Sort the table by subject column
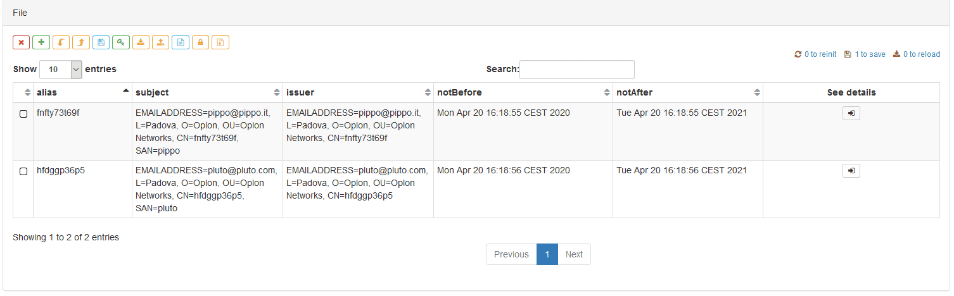This screenshot has width=954, height=296. click(207, 92)
